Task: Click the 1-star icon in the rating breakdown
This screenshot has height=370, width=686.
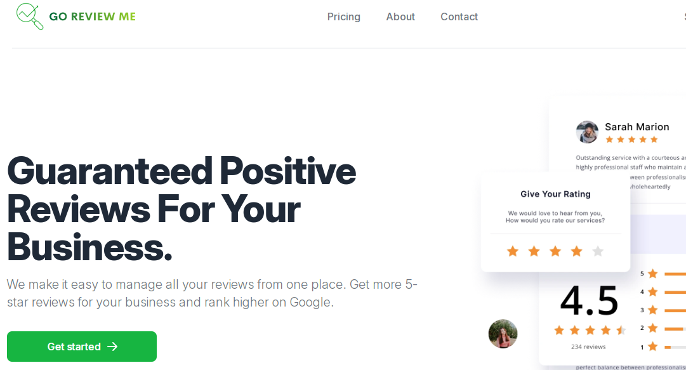Action: coord(653,347)
